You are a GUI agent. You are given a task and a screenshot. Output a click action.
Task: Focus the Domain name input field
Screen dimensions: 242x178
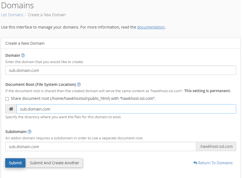(x=120, y=70)
